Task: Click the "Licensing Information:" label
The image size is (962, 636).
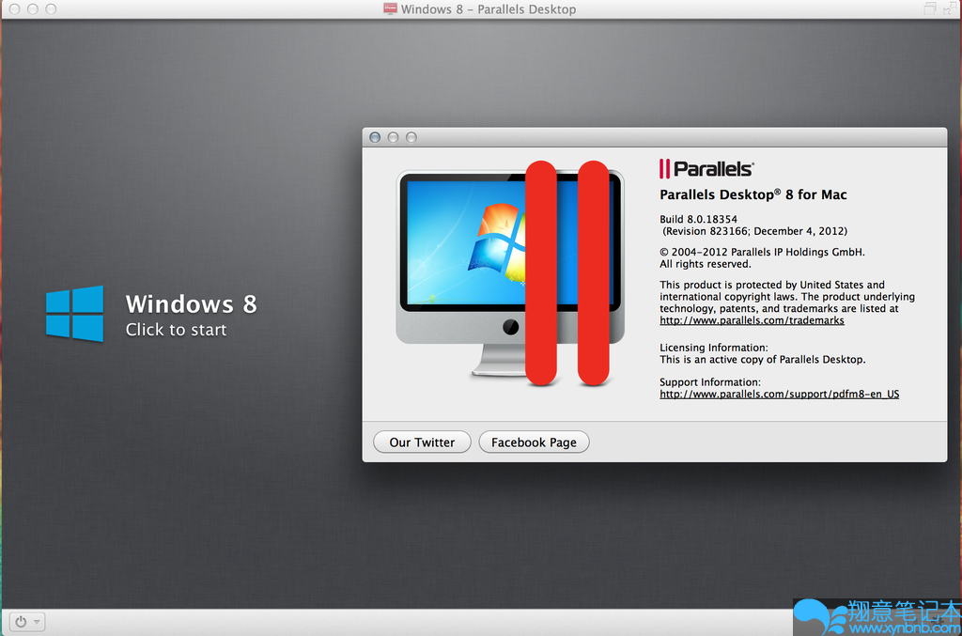Action: coord(714,348)
